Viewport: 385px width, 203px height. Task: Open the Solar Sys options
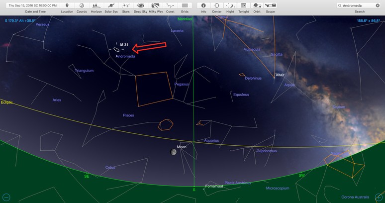[111, 5]
